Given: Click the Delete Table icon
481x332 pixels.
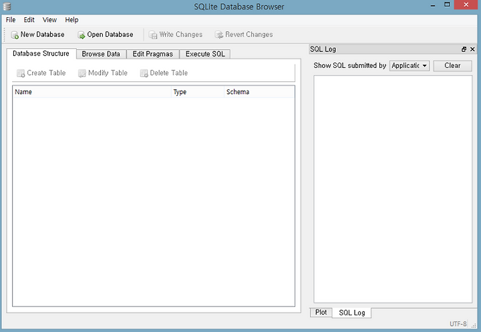Looking at the screenshot, I should [144, 73].
